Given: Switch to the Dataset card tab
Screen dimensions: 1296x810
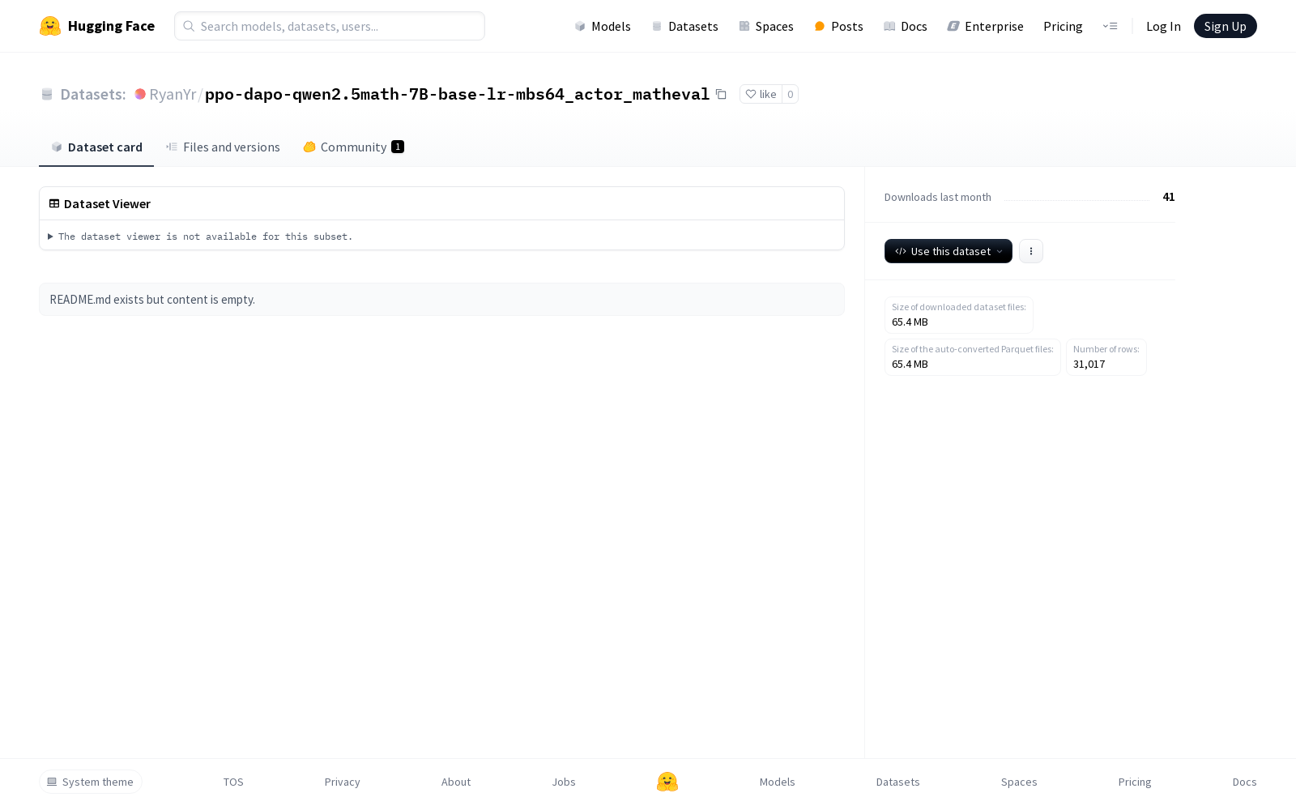Looking at the screenshot, I should pyautogui.click(x=96, y=147).
